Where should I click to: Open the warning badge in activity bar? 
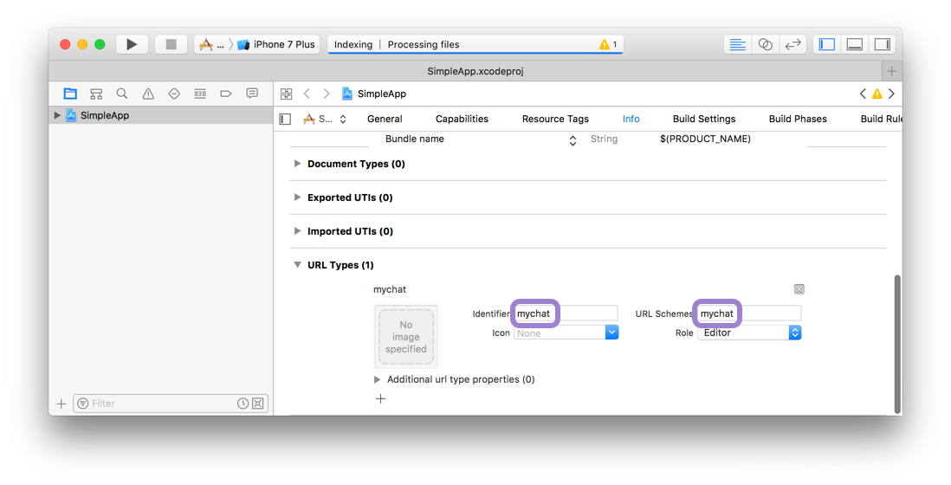point(608,44)
